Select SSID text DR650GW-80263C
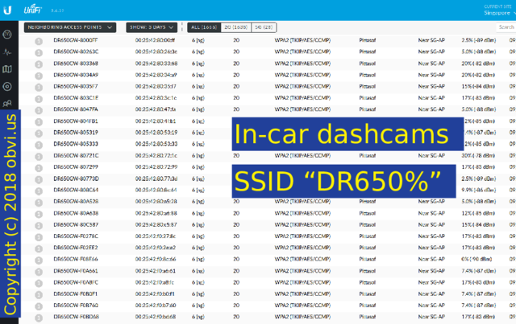The image size is (516, 324). pos(76,51)
